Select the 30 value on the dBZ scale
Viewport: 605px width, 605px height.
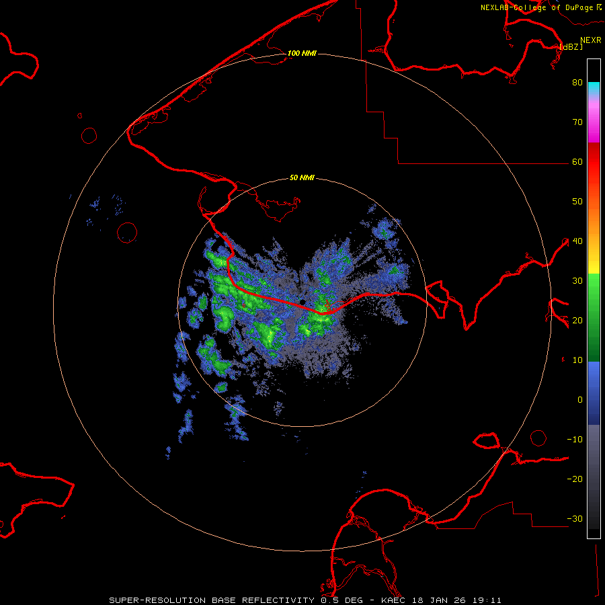pyautogui.click(x=577, y=281)
